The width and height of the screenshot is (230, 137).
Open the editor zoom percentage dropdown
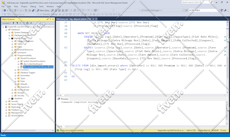(65, 95)
